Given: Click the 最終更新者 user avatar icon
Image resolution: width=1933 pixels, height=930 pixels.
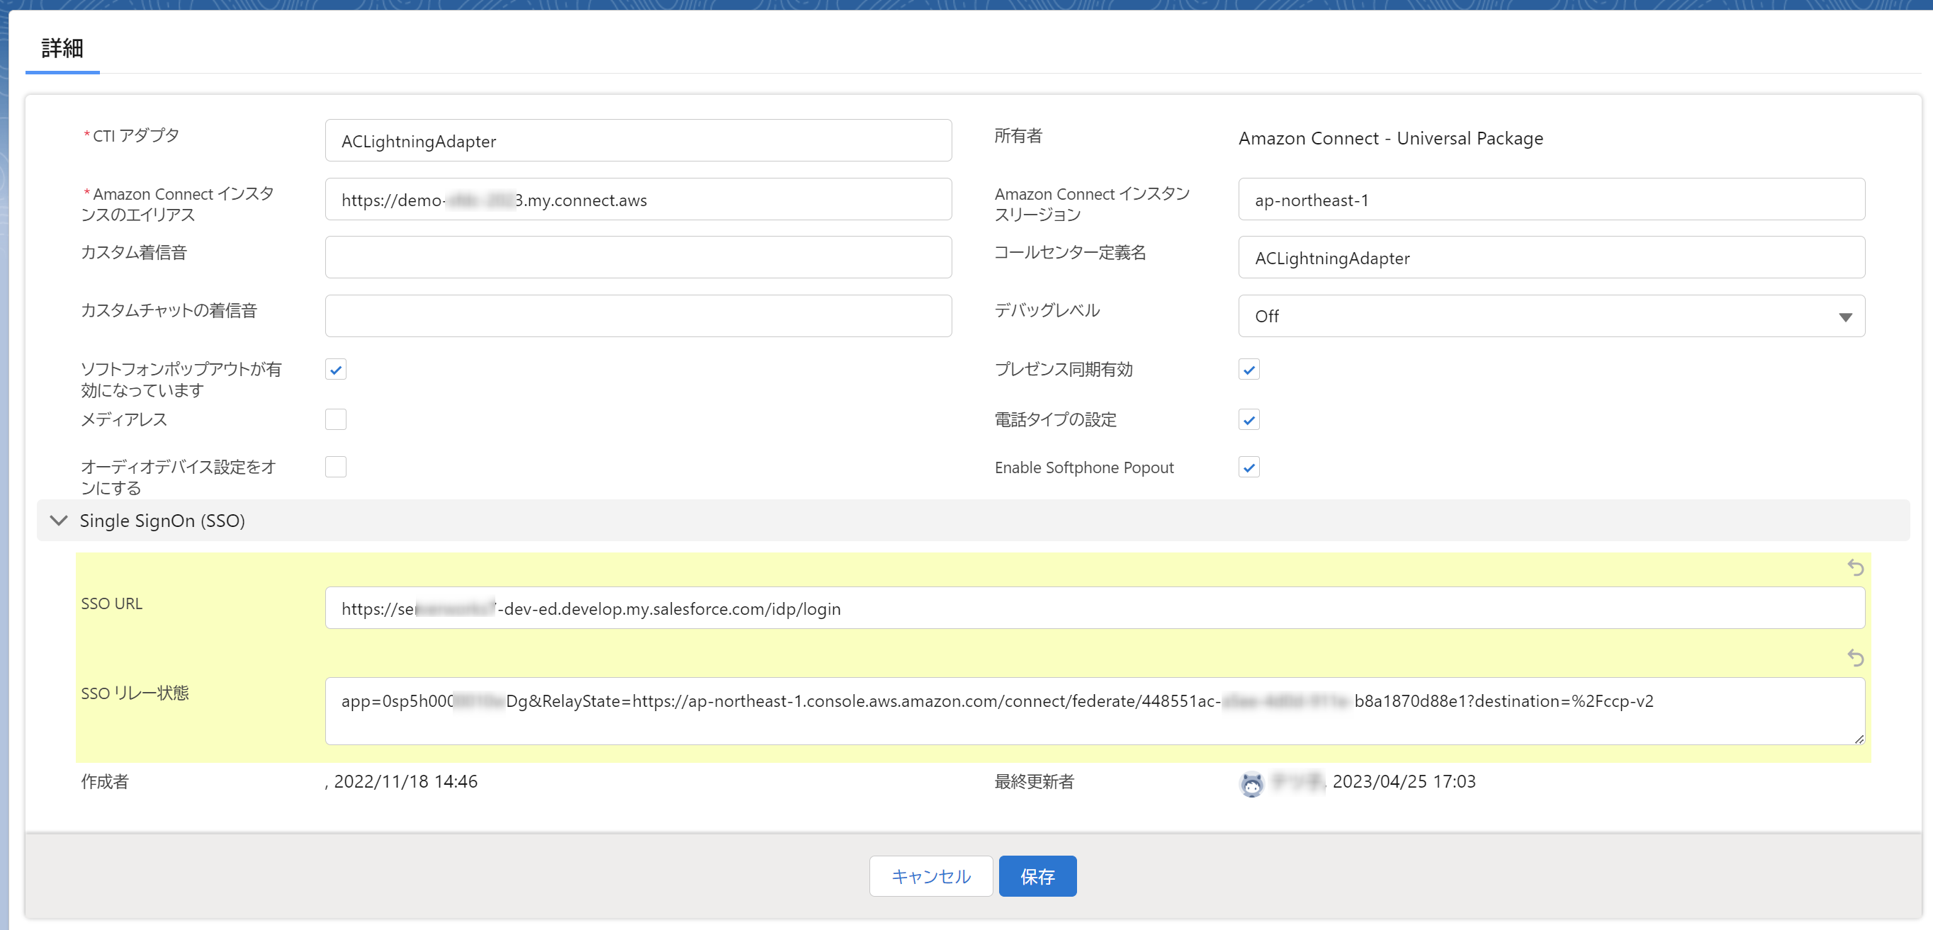Looking at the screenshot, I should (x=1251, y=784).
